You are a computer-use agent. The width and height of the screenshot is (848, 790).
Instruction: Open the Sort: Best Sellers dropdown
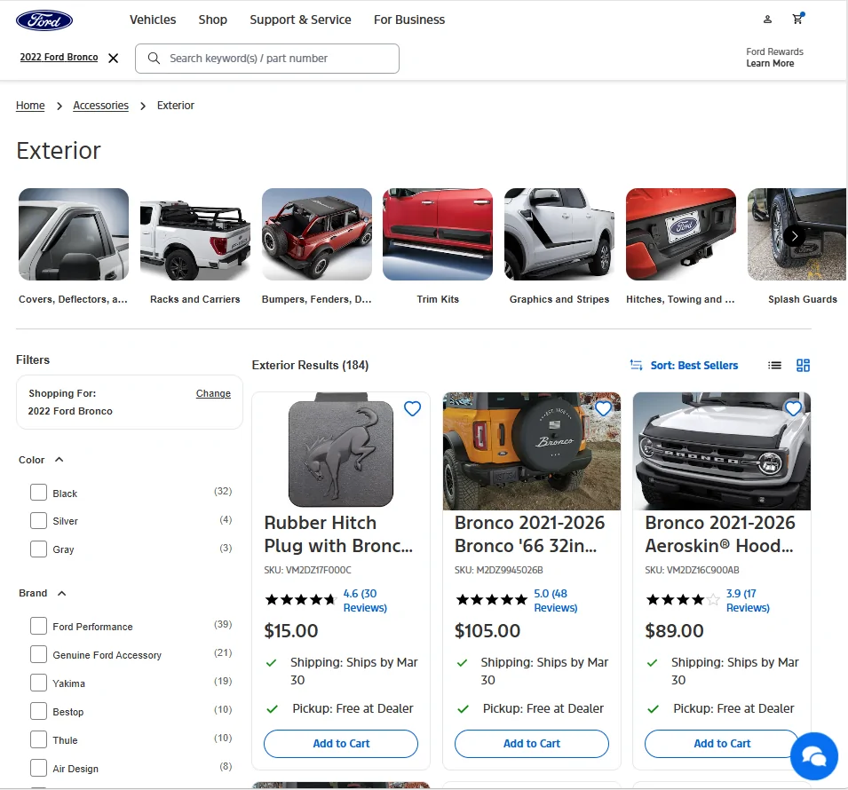[x=693, y=365]
